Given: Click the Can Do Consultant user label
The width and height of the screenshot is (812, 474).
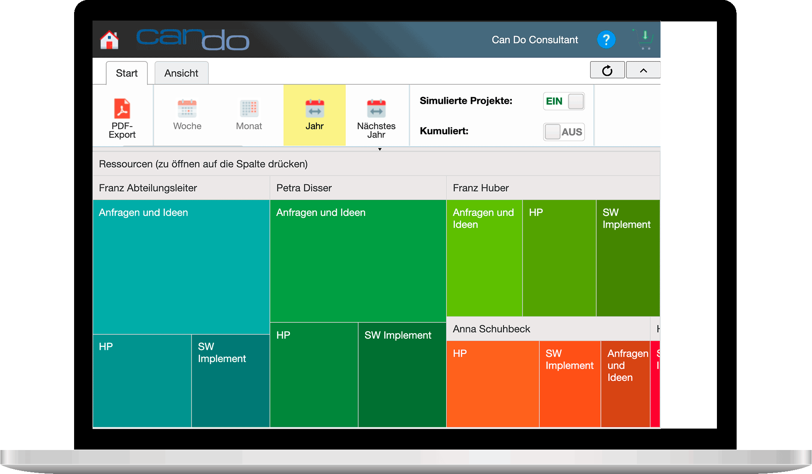Looking at the screenshot, I should (535, 40).
